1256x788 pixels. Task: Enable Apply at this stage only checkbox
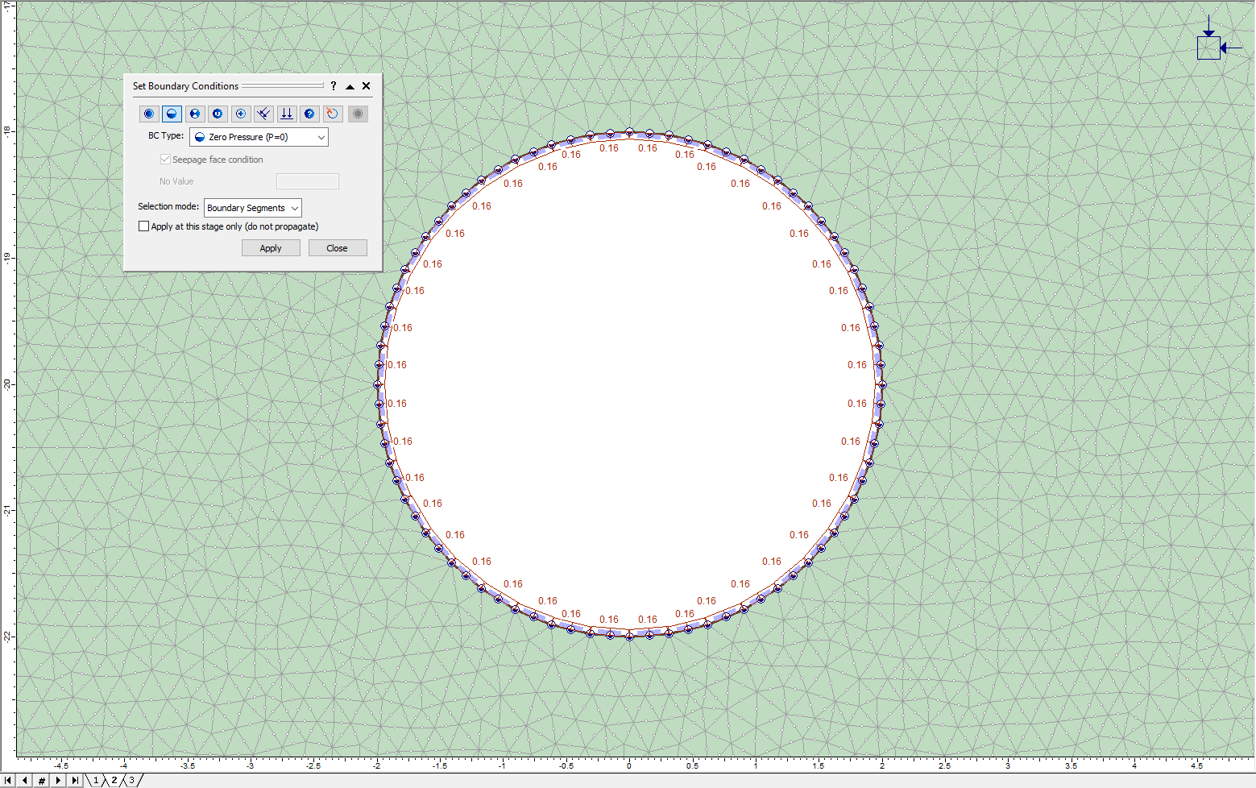coord(143,226)
